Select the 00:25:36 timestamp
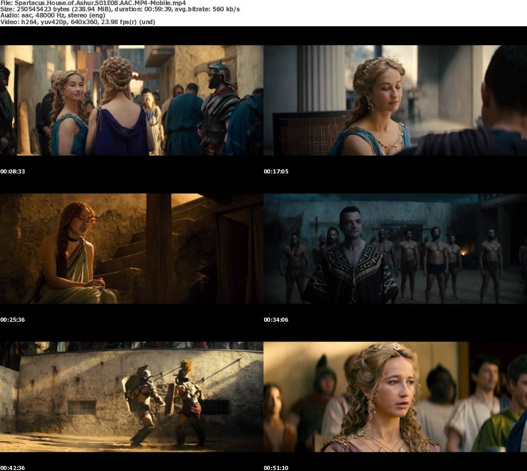 (x=12, y=320)
